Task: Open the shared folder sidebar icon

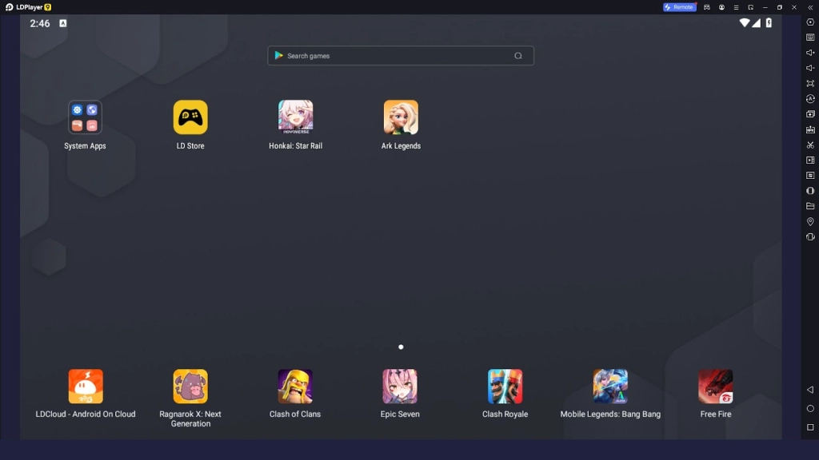Action: pos(810,206)
